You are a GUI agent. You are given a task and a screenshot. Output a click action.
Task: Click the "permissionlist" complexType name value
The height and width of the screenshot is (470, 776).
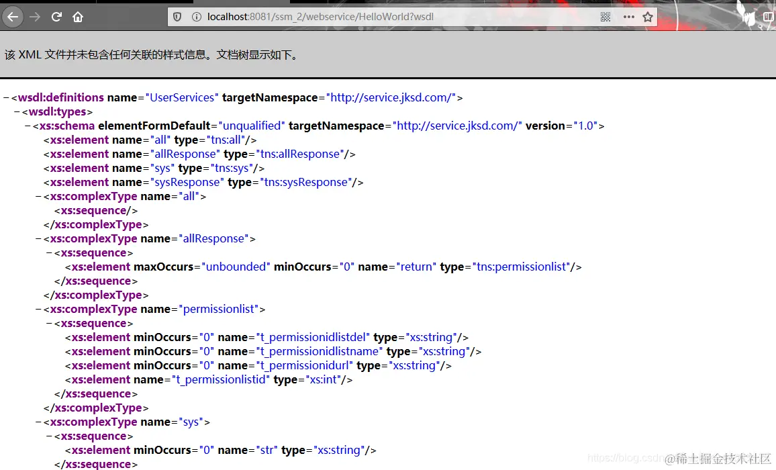[x=220, y=310]
